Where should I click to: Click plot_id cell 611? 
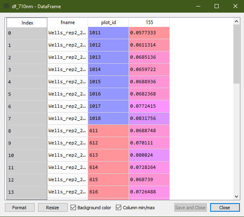(x=108, y=131)
